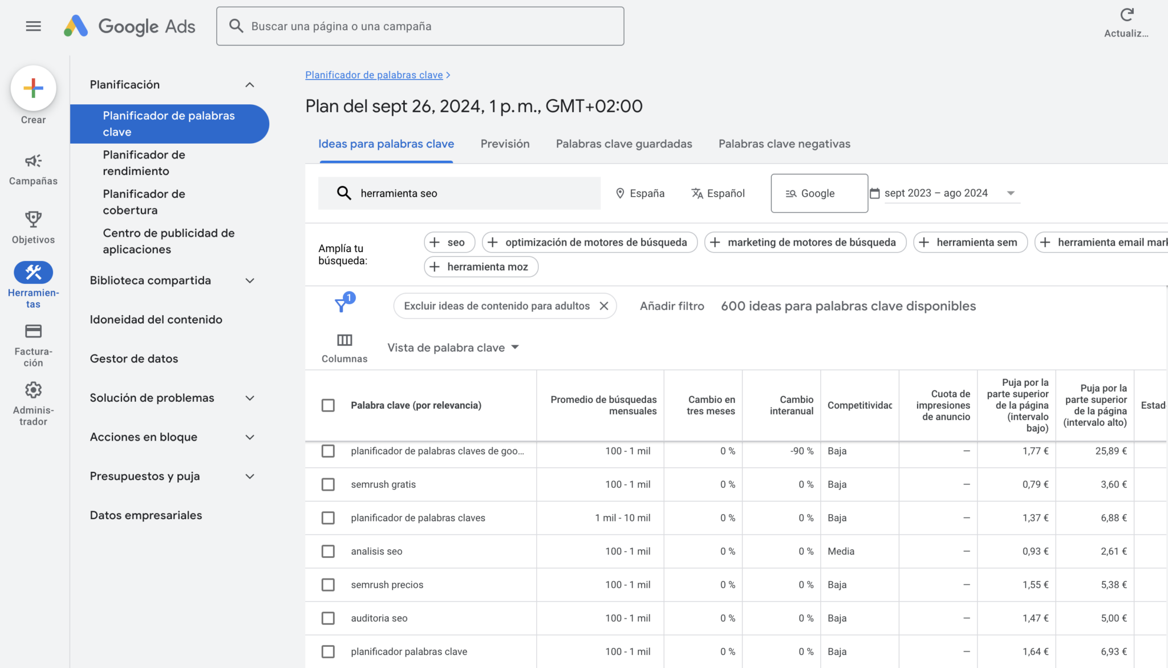Select Planificador de palabras clave item
1168x668 pixels.
pyautogui.click(x=169, y=124)
